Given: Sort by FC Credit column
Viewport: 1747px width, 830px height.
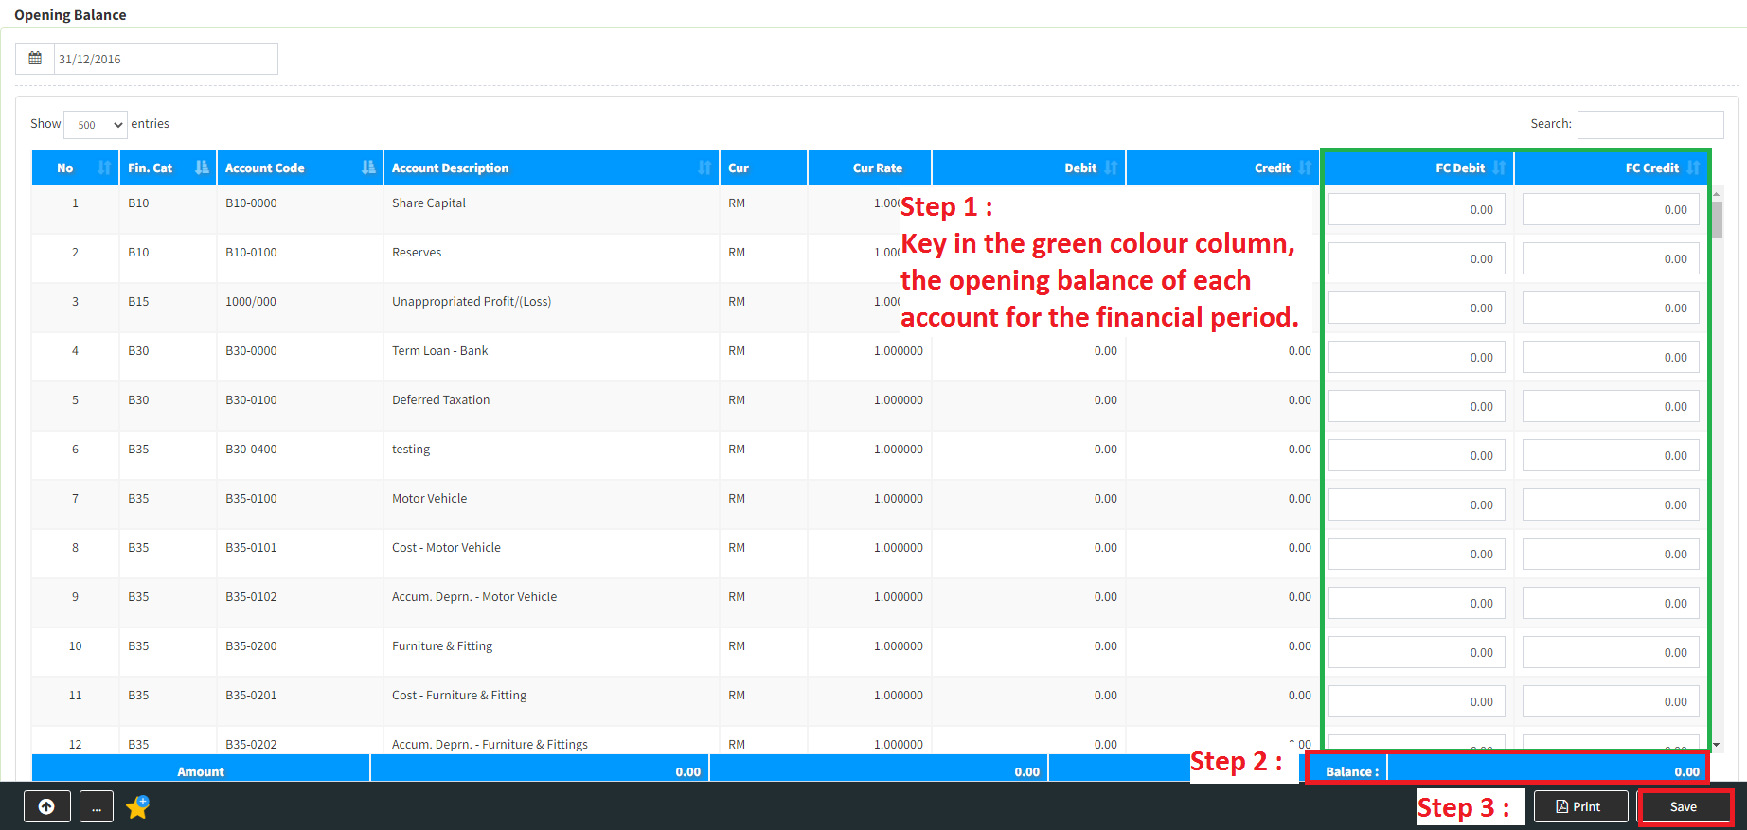Looking at the screenshot, I should 1611,168.
